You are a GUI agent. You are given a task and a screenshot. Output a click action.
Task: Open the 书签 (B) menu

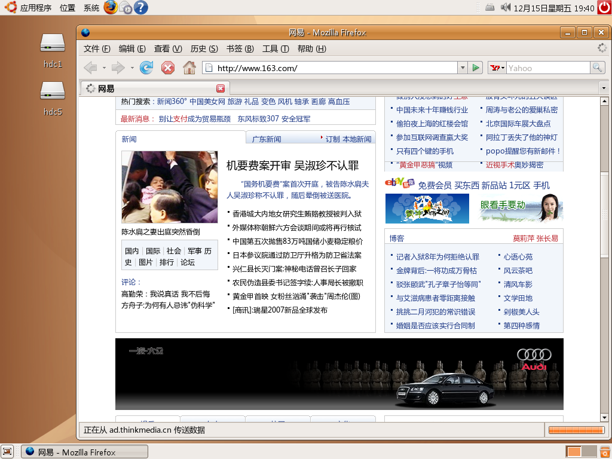point(240,48)
